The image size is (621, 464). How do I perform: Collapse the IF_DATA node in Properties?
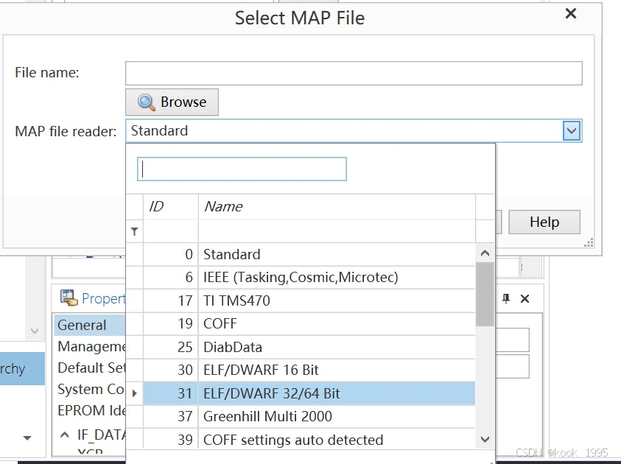click(64, 435)
